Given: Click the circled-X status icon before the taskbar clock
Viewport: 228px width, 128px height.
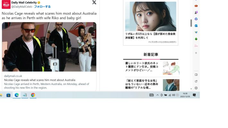Looking at the screenshot, I should tap(177, 95).
